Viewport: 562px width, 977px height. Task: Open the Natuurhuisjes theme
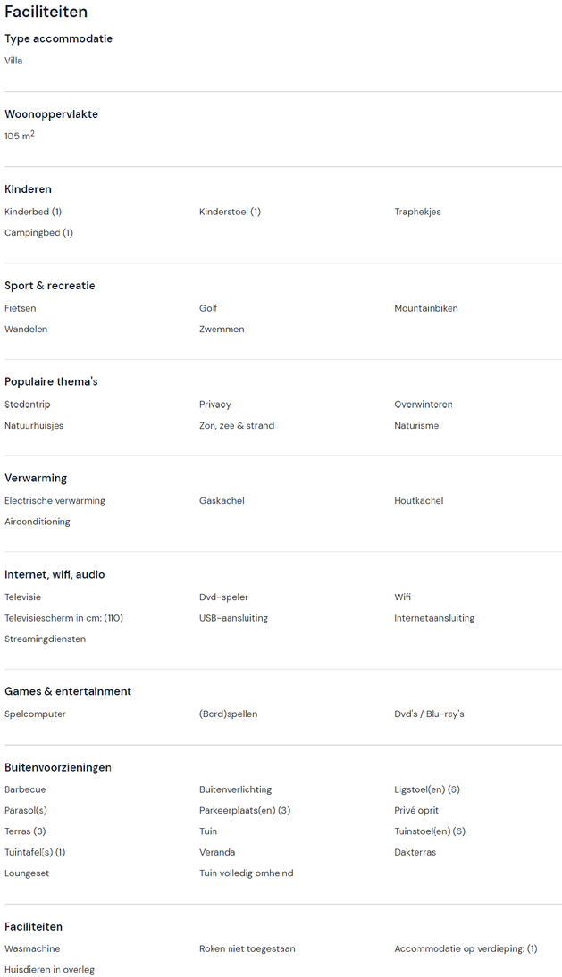(x=34, y=425)
